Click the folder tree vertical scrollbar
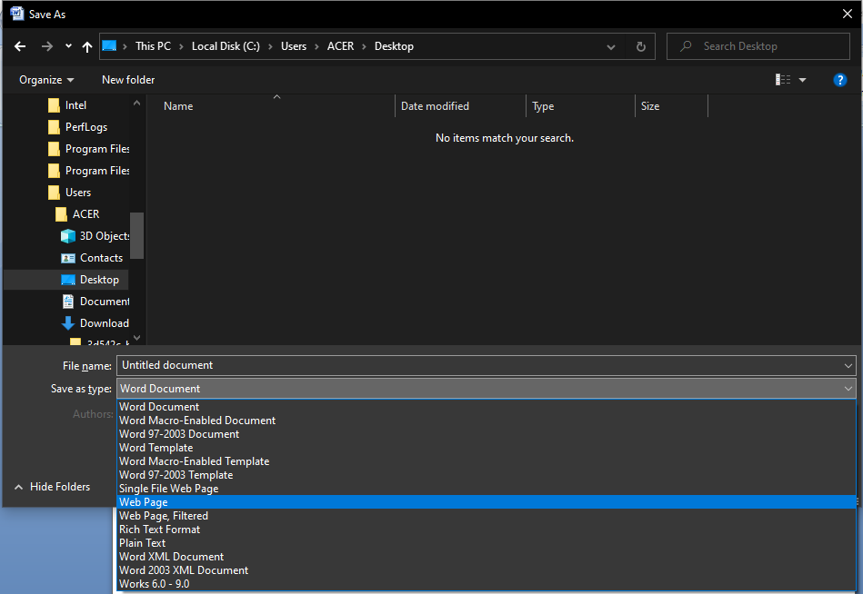Viewport: 863px width, 594px height. 137,236
